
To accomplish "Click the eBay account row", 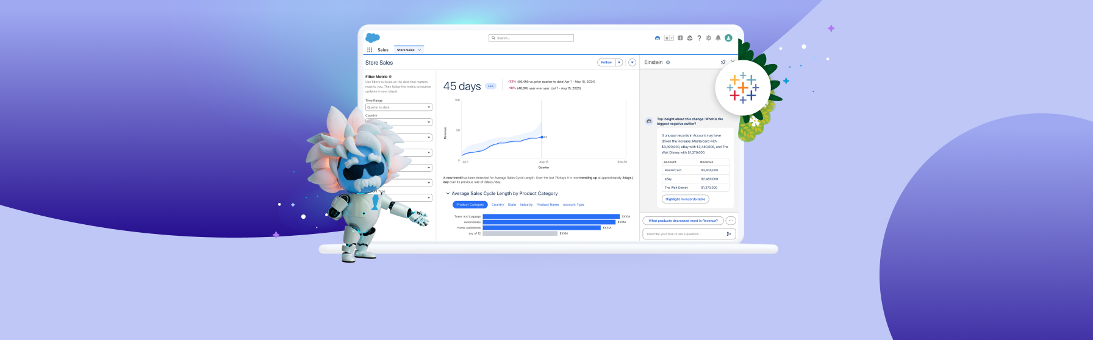I will pos(695,179).
